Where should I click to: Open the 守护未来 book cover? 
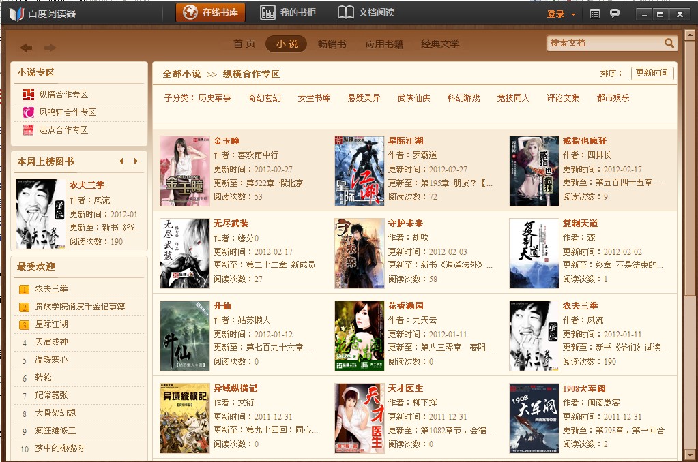(360, 253)
